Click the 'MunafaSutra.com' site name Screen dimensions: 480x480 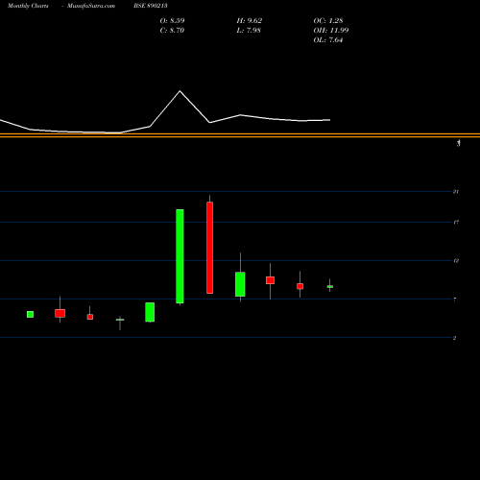pos(91,6)
